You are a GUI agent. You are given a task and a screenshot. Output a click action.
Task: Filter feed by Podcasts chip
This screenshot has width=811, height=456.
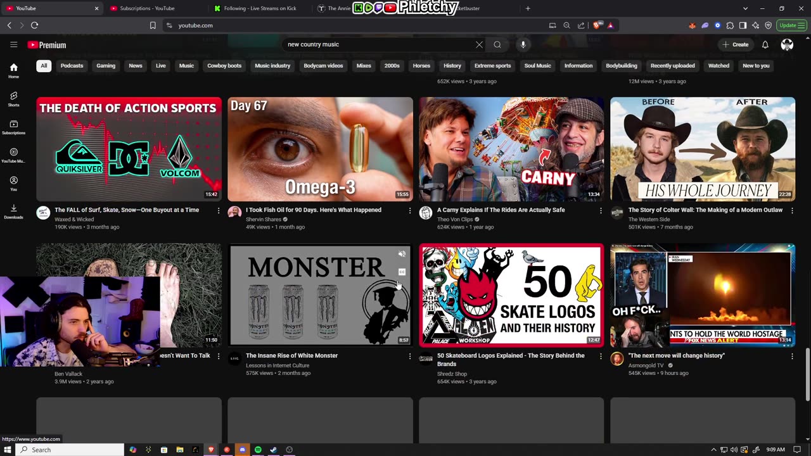[x=72, y=66]
